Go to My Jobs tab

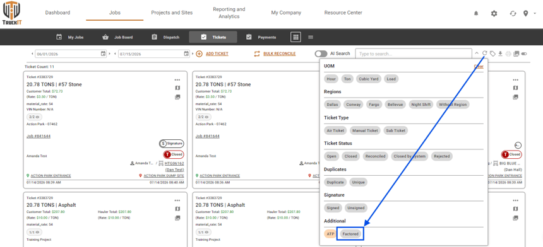click(70, 37)
